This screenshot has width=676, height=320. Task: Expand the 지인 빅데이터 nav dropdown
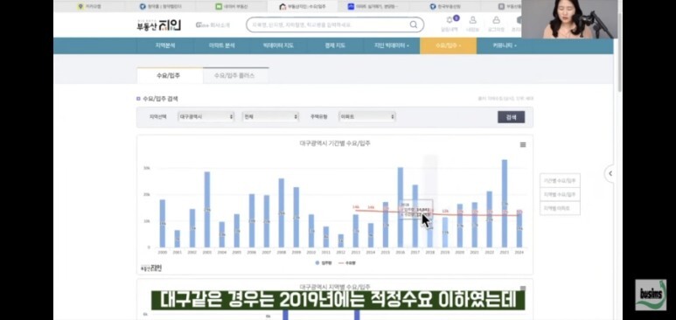point(392,45)
